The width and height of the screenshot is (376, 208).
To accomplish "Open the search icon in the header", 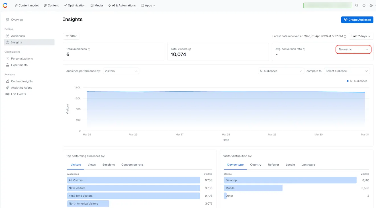I will point(357,5).
